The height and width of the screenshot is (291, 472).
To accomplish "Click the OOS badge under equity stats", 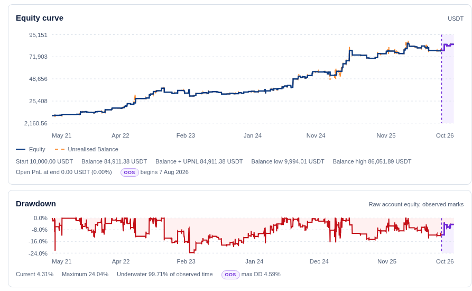I will coord(129,172).
